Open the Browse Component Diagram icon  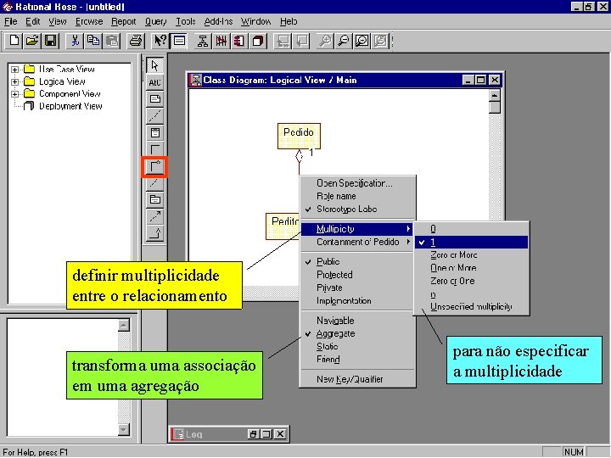pos(239,41)
